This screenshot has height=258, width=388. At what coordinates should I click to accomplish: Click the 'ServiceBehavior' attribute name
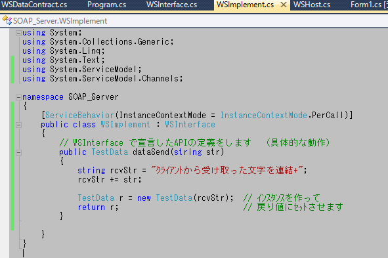(x=79, y=116)
